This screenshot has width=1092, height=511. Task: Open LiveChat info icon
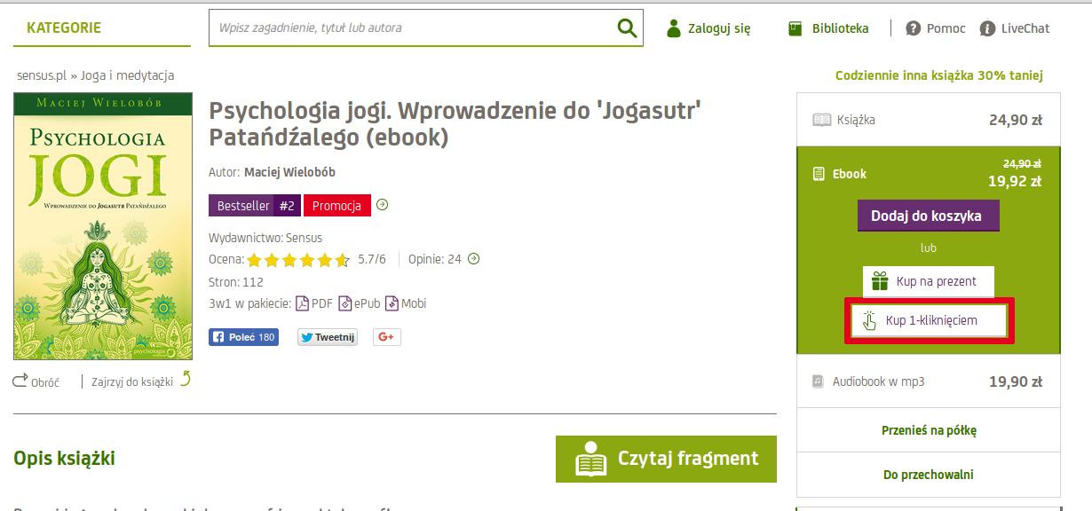pyautogui.click(x=987, y=28)
